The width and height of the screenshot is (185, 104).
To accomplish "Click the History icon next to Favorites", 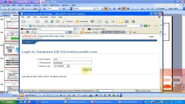I will tap(92, 21).
